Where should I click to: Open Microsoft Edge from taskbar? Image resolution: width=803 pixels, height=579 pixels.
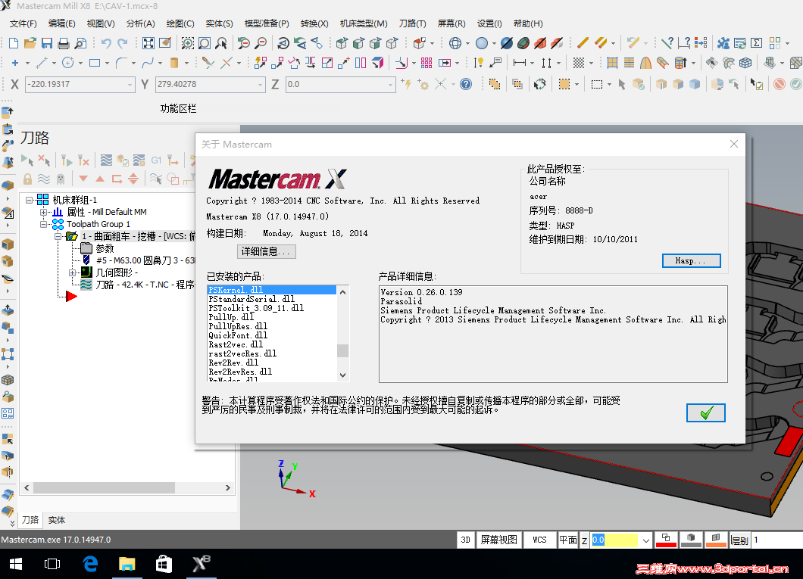(x=90, y=564)
